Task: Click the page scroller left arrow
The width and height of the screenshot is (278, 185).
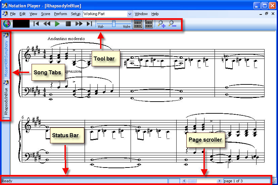Action: (184, 181)
